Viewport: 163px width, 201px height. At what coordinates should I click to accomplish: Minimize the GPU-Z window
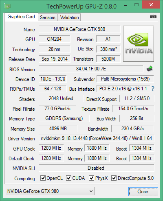click(x=126, y=6)
